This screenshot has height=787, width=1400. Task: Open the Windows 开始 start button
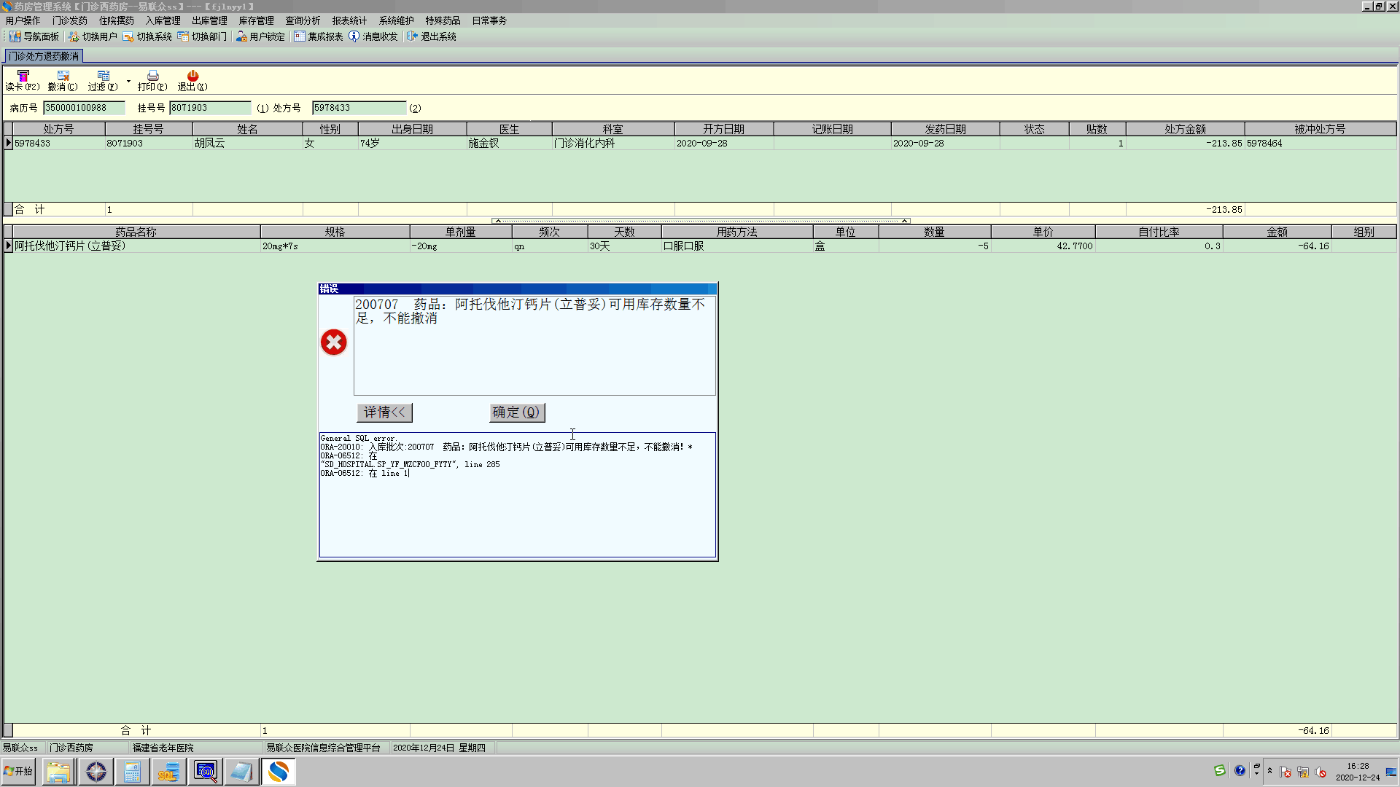pyautogui.click(x=18, y=772)
